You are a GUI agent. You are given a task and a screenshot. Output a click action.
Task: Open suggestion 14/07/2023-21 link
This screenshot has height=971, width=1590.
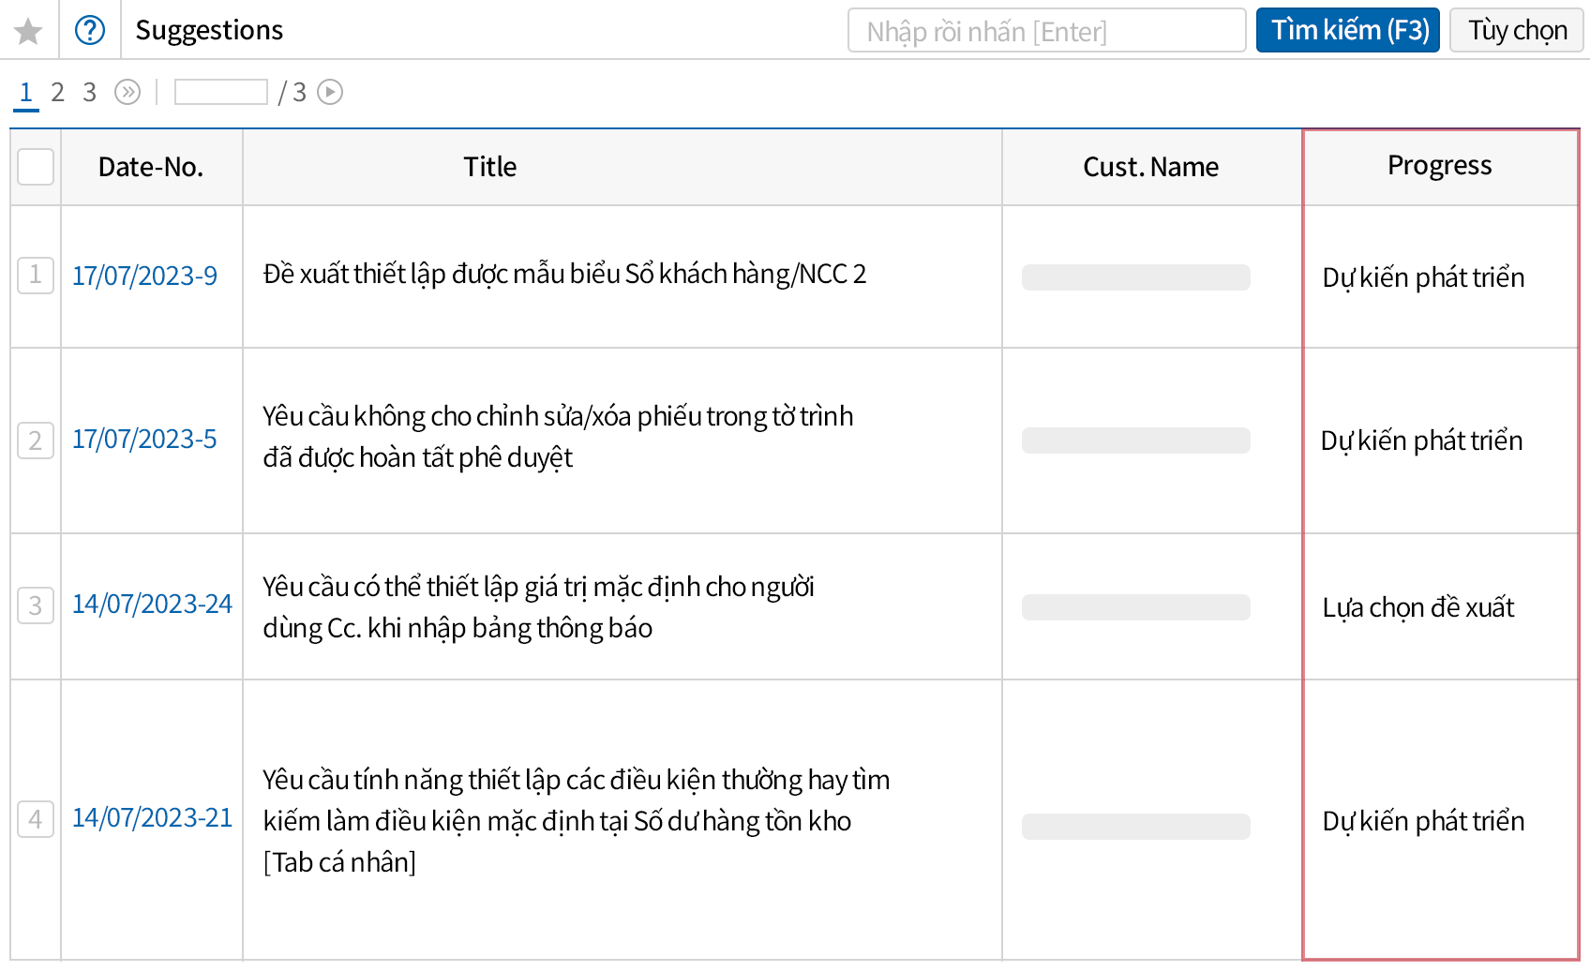coord(152,817)
